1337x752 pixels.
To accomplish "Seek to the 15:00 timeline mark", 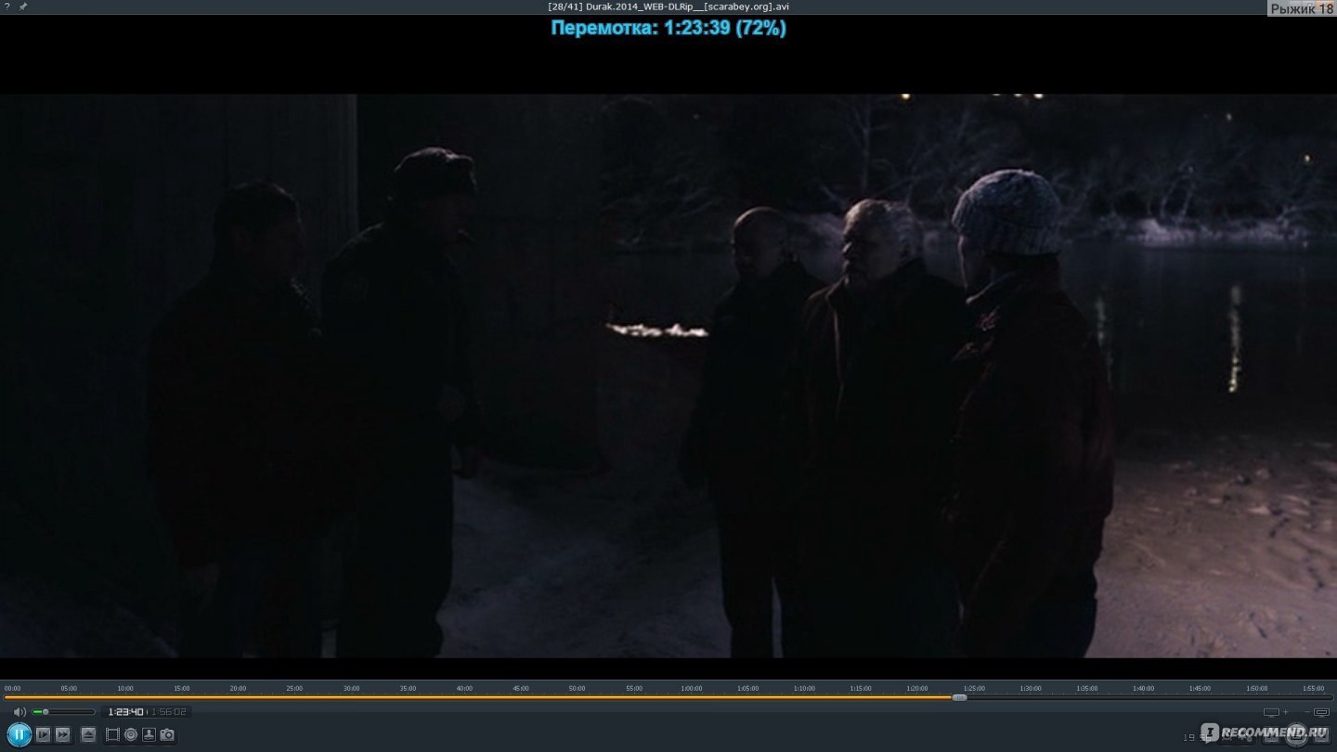I will (x=181, y=688).
